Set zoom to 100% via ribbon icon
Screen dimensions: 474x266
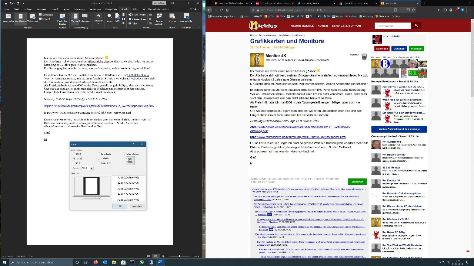pyautogui.click(x=118, y=18)
